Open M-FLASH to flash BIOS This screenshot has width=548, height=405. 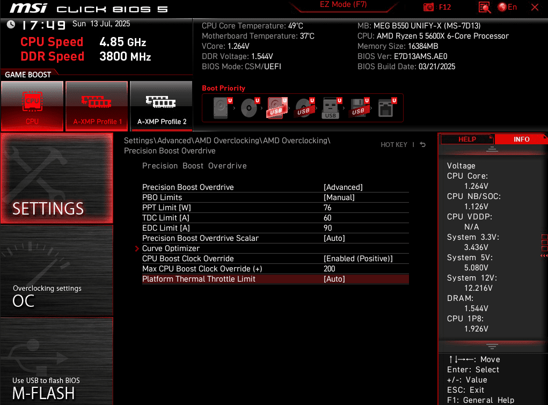click(x=57, y=362)
